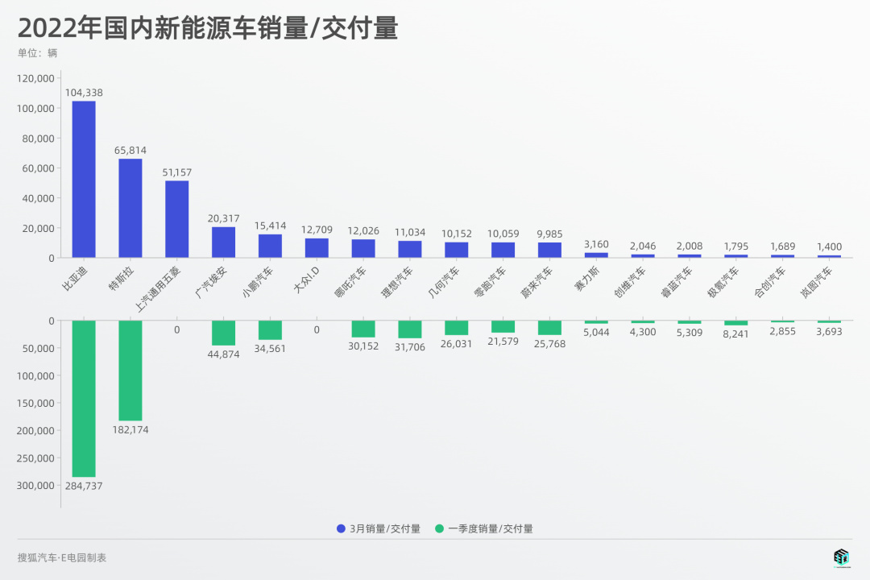Click the source text 搜狐汽车·E电园制表

[61, 557]
